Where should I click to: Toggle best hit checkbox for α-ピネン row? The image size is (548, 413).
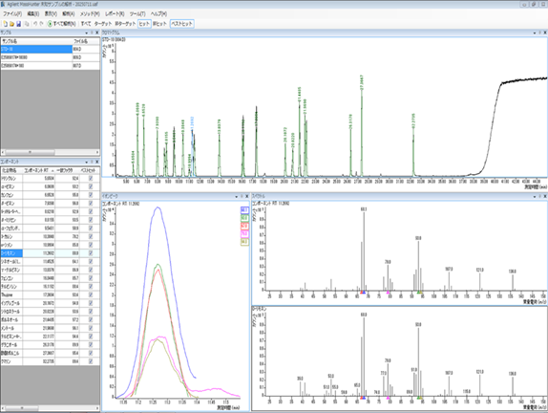coord(91,186)
